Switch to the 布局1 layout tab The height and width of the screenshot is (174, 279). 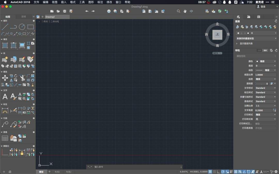(x=57, y=172)
